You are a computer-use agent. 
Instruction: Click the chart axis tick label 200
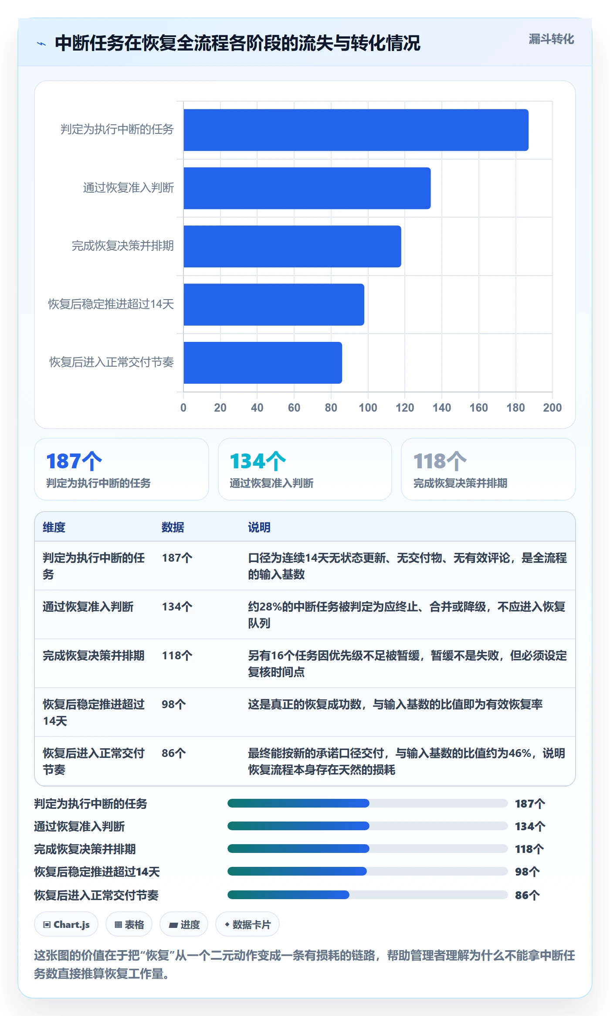[x=552, y=408]
